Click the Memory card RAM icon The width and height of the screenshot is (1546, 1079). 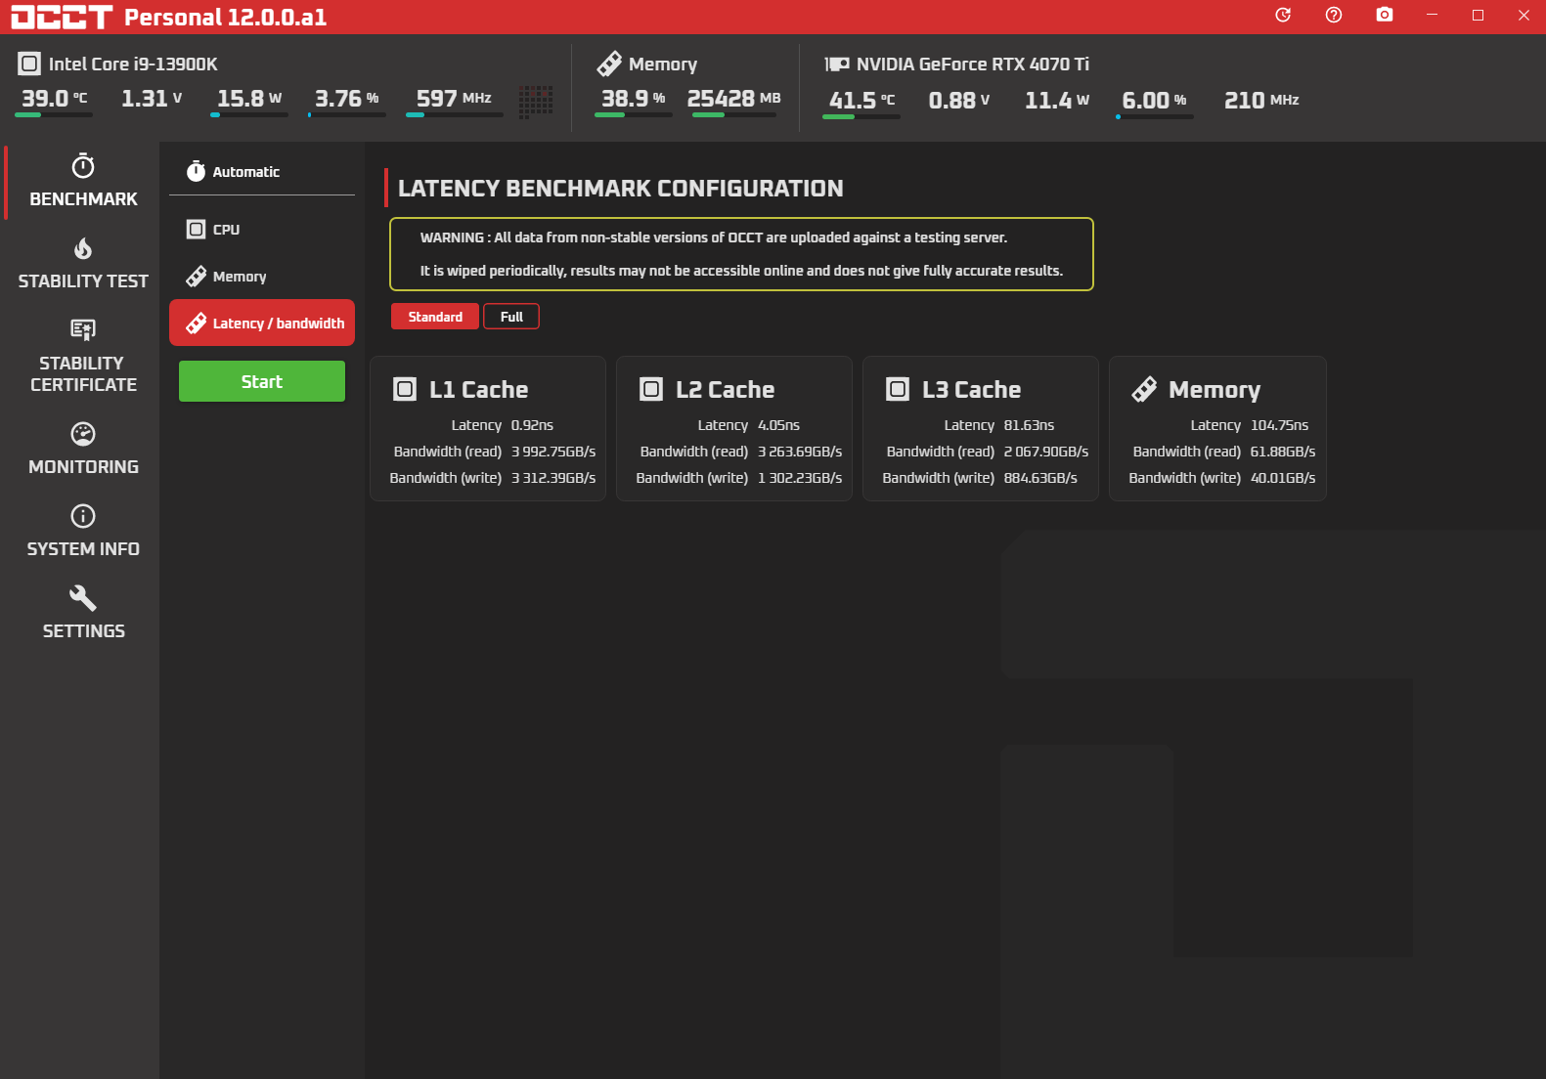[1144, 389]
